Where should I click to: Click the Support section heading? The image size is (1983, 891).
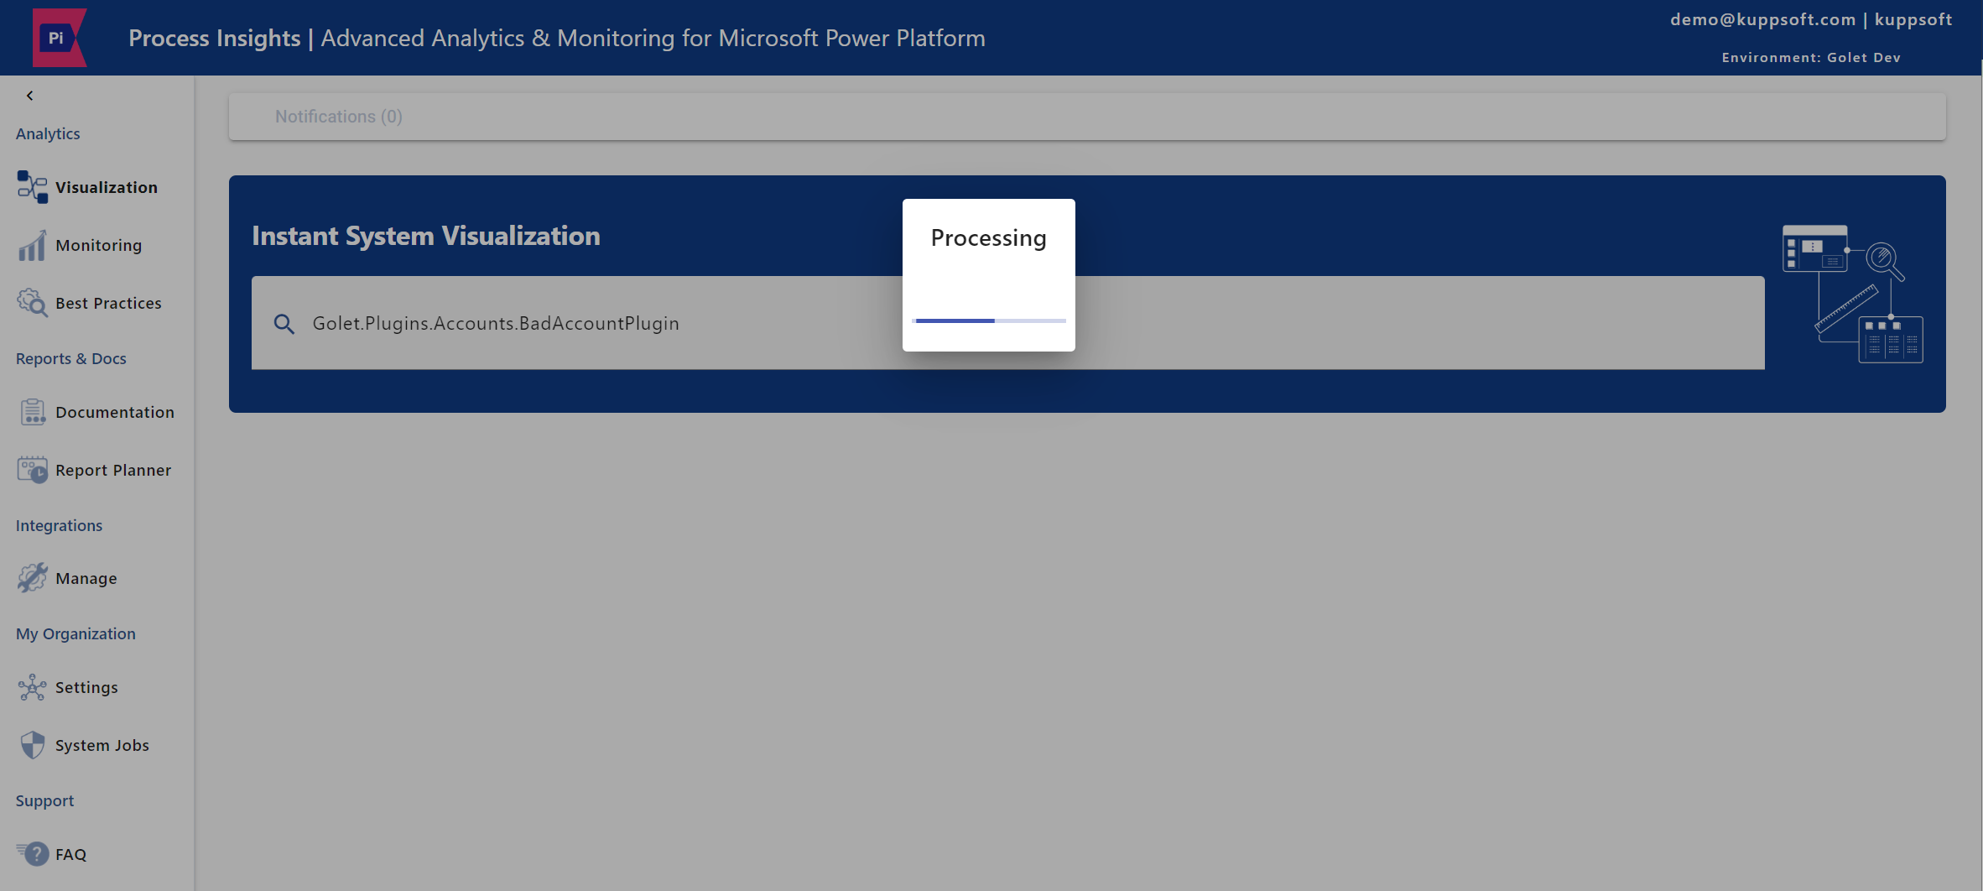(44, 800)
